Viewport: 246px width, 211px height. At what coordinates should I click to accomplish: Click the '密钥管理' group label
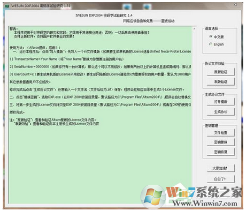pyautogui.click(x=211, y=126)
